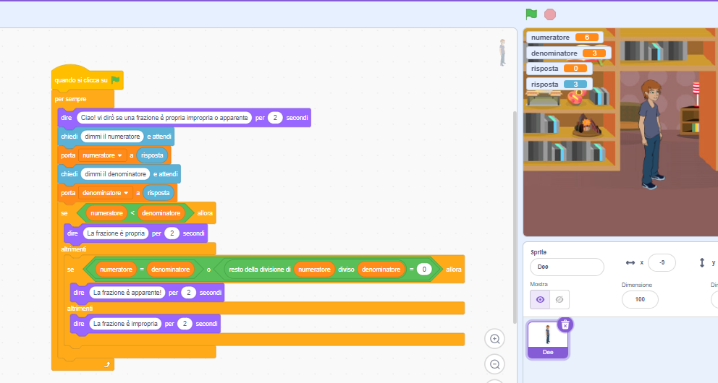
Task: Click the forever loop arrow icon
Action: coord(109,365)
